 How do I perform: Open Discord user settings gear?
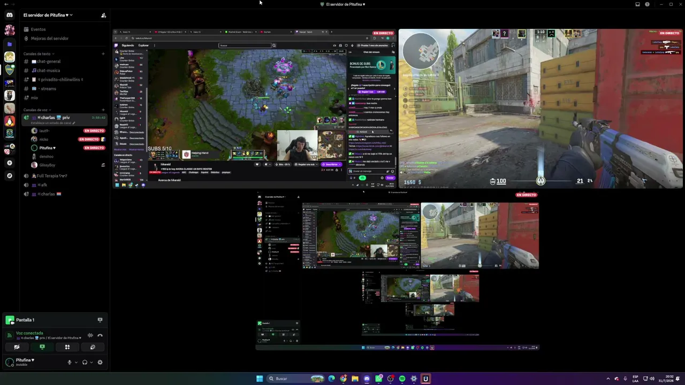[100, 363]
